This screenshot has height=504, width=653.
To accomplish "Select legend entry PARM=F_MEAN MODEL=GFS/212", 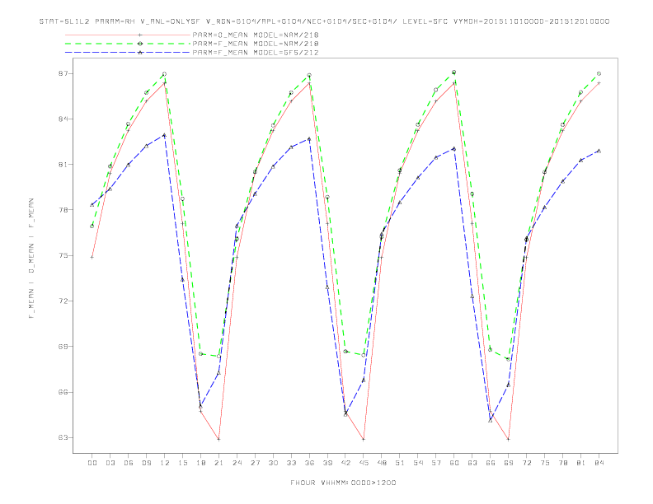I will [256, 53].
